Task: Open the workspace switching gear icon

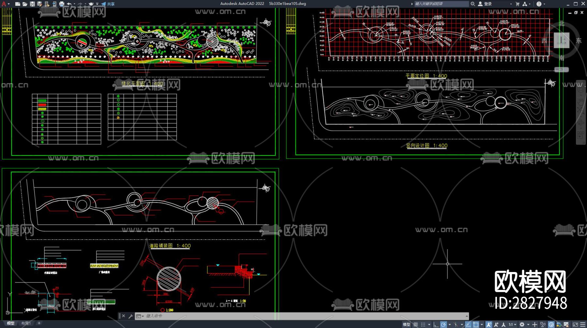Action: click(x=522, y=324)
